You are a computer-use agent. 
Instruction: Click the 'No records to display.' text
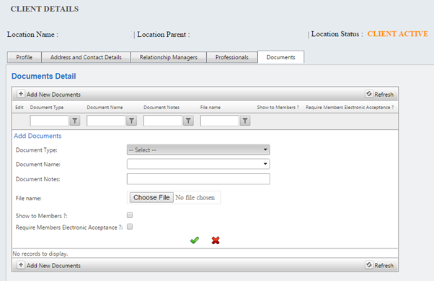tap(40, 254)
